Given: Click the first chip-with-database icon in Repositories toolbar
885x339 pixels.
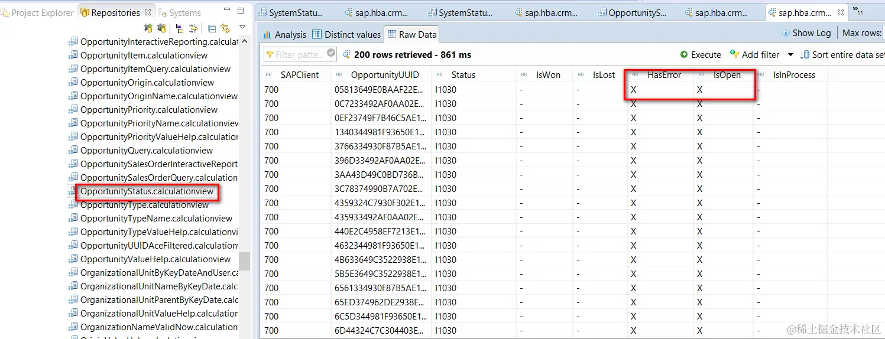Looking at the screenshot, I should (x=147, y=28).
